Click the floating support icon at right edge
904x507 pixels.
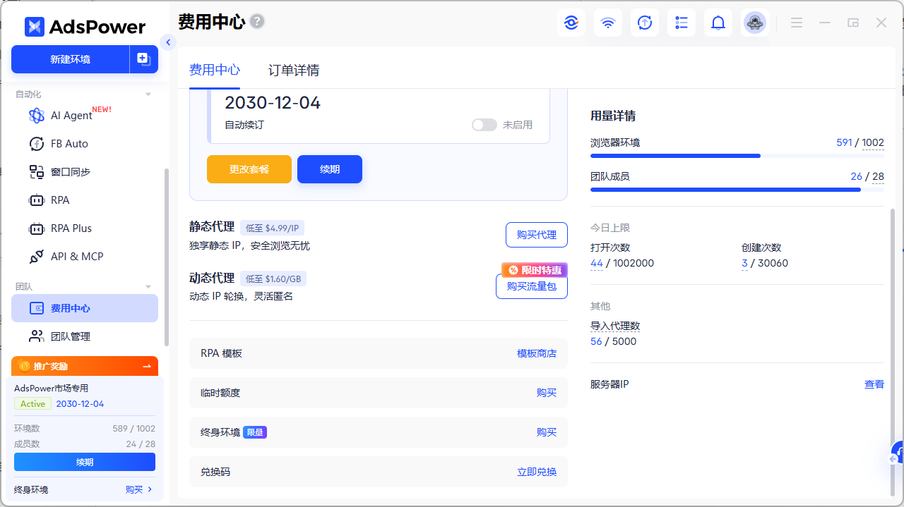pyautogui.click(x=897, y=453)
